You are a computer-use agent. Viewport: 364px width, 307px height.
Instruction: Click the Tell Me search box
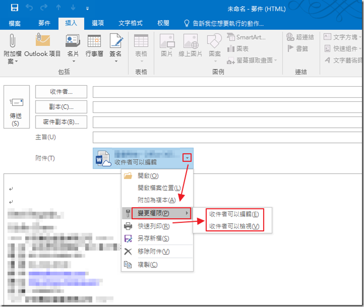coord(224,23)
